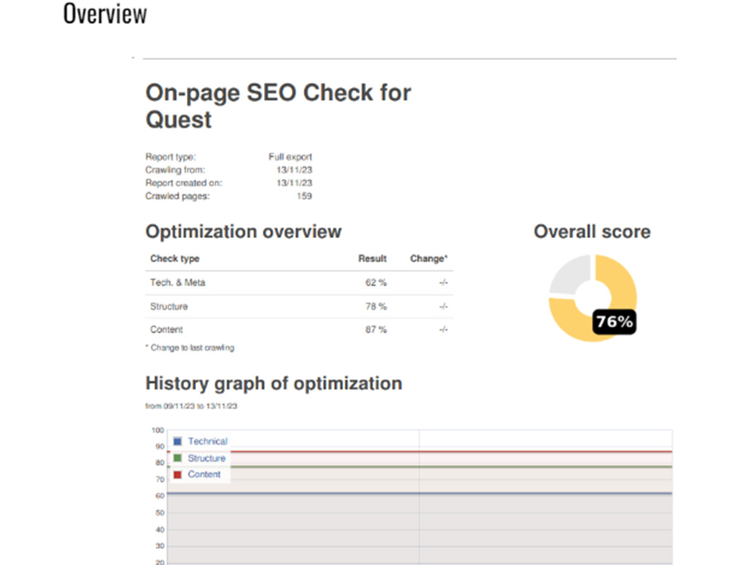This screenshot has height=565, width=754.
Task: Click the green Structure line in graph
Action: coord(452,466)
